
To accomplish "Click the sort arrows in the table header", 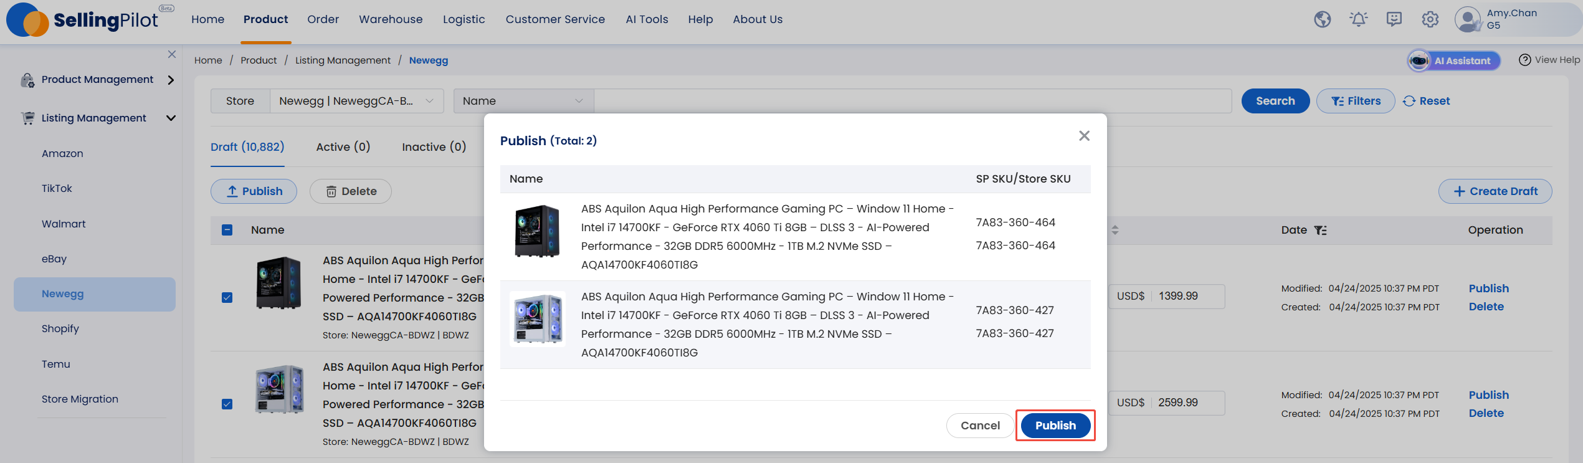I will (1115, 230).
